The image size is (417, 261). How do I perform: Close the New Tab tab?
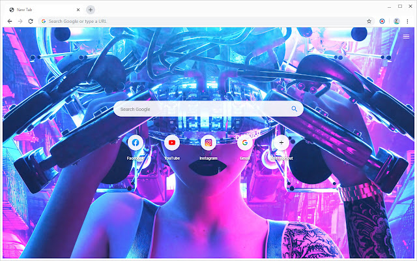78,10
